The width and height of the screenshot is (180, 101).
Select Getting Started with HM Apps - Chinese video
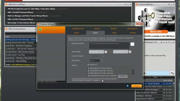point(21,40)
